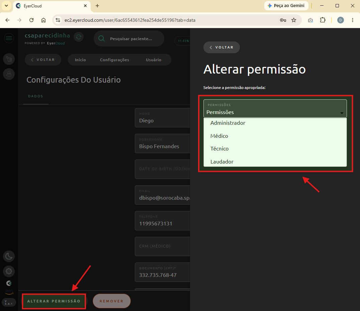Choose the Médico permission option

coord(275,136)
